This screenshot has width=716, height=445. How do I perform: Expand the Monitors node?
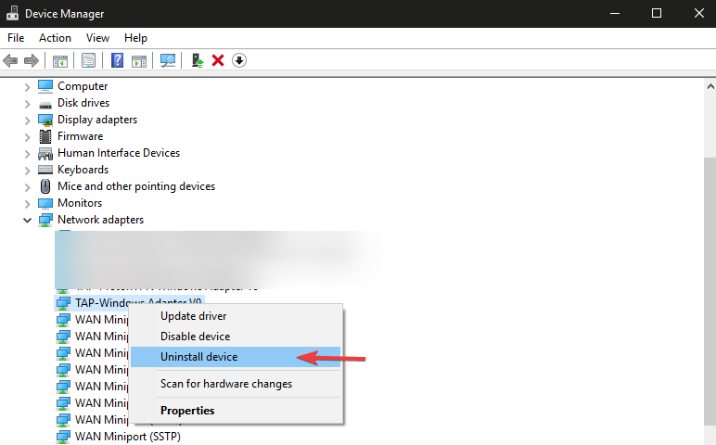pos(28,204)
